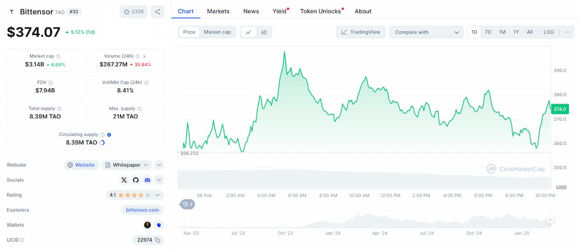Open the first wallet icon
The height and width of the screenshot is (250, 579).
pos(148,225)
